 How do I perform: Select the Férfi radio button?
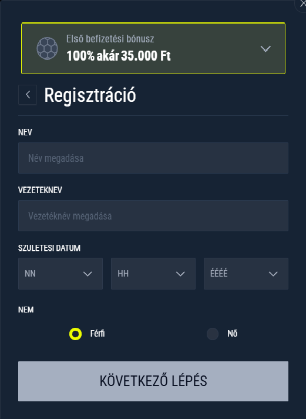coord(76,334)
